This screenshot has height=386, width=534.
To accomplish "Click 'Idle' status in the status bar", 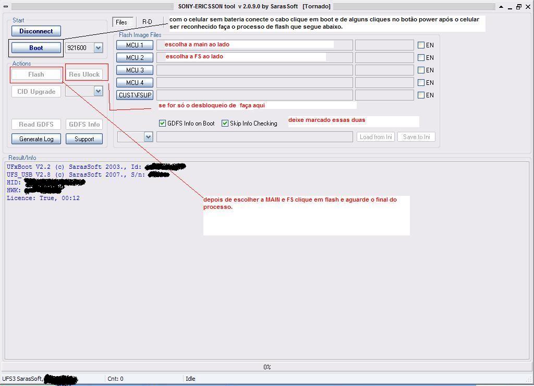I will 190,379.
